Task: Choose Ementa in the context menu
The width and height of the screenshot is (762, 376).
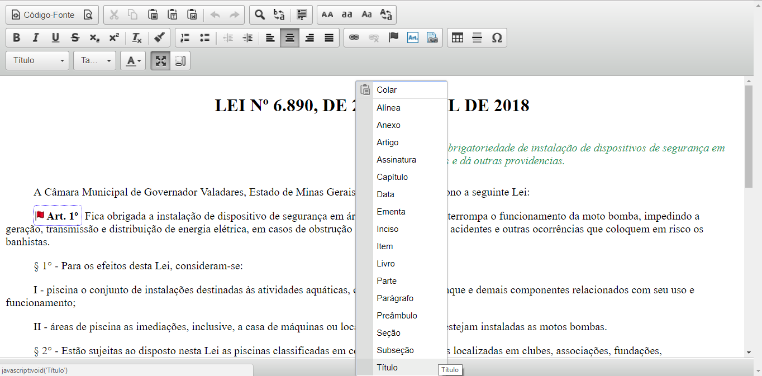Action: point(402,212)
